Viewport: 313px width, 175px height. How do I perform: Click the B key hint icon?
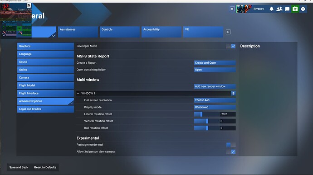pos(232,9)
